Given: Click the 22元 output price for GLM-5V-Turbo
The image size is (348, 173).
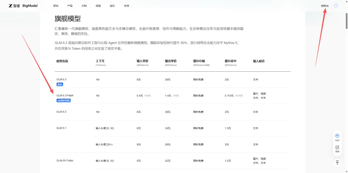Looking at the screenshot, I should coord(168,161).
